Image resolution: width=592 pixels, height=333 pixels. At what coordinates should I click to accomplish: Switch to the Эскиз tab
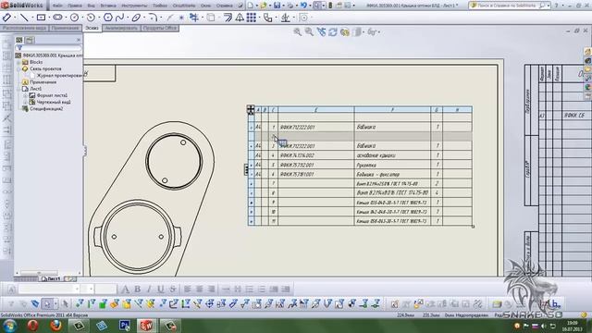[x=92, y=28]
